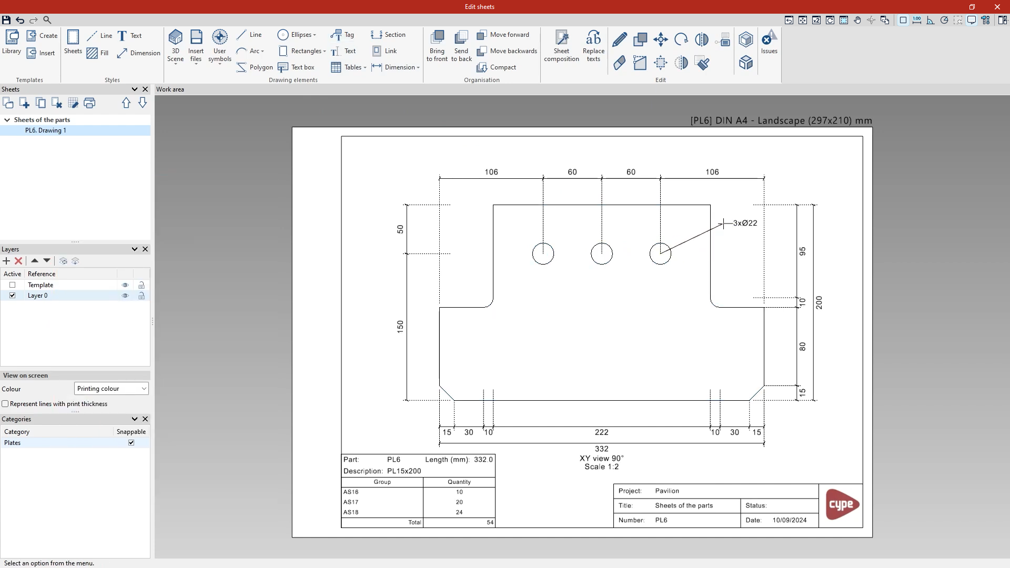
Task: Add a new layer
Action: tap(6, 261)
